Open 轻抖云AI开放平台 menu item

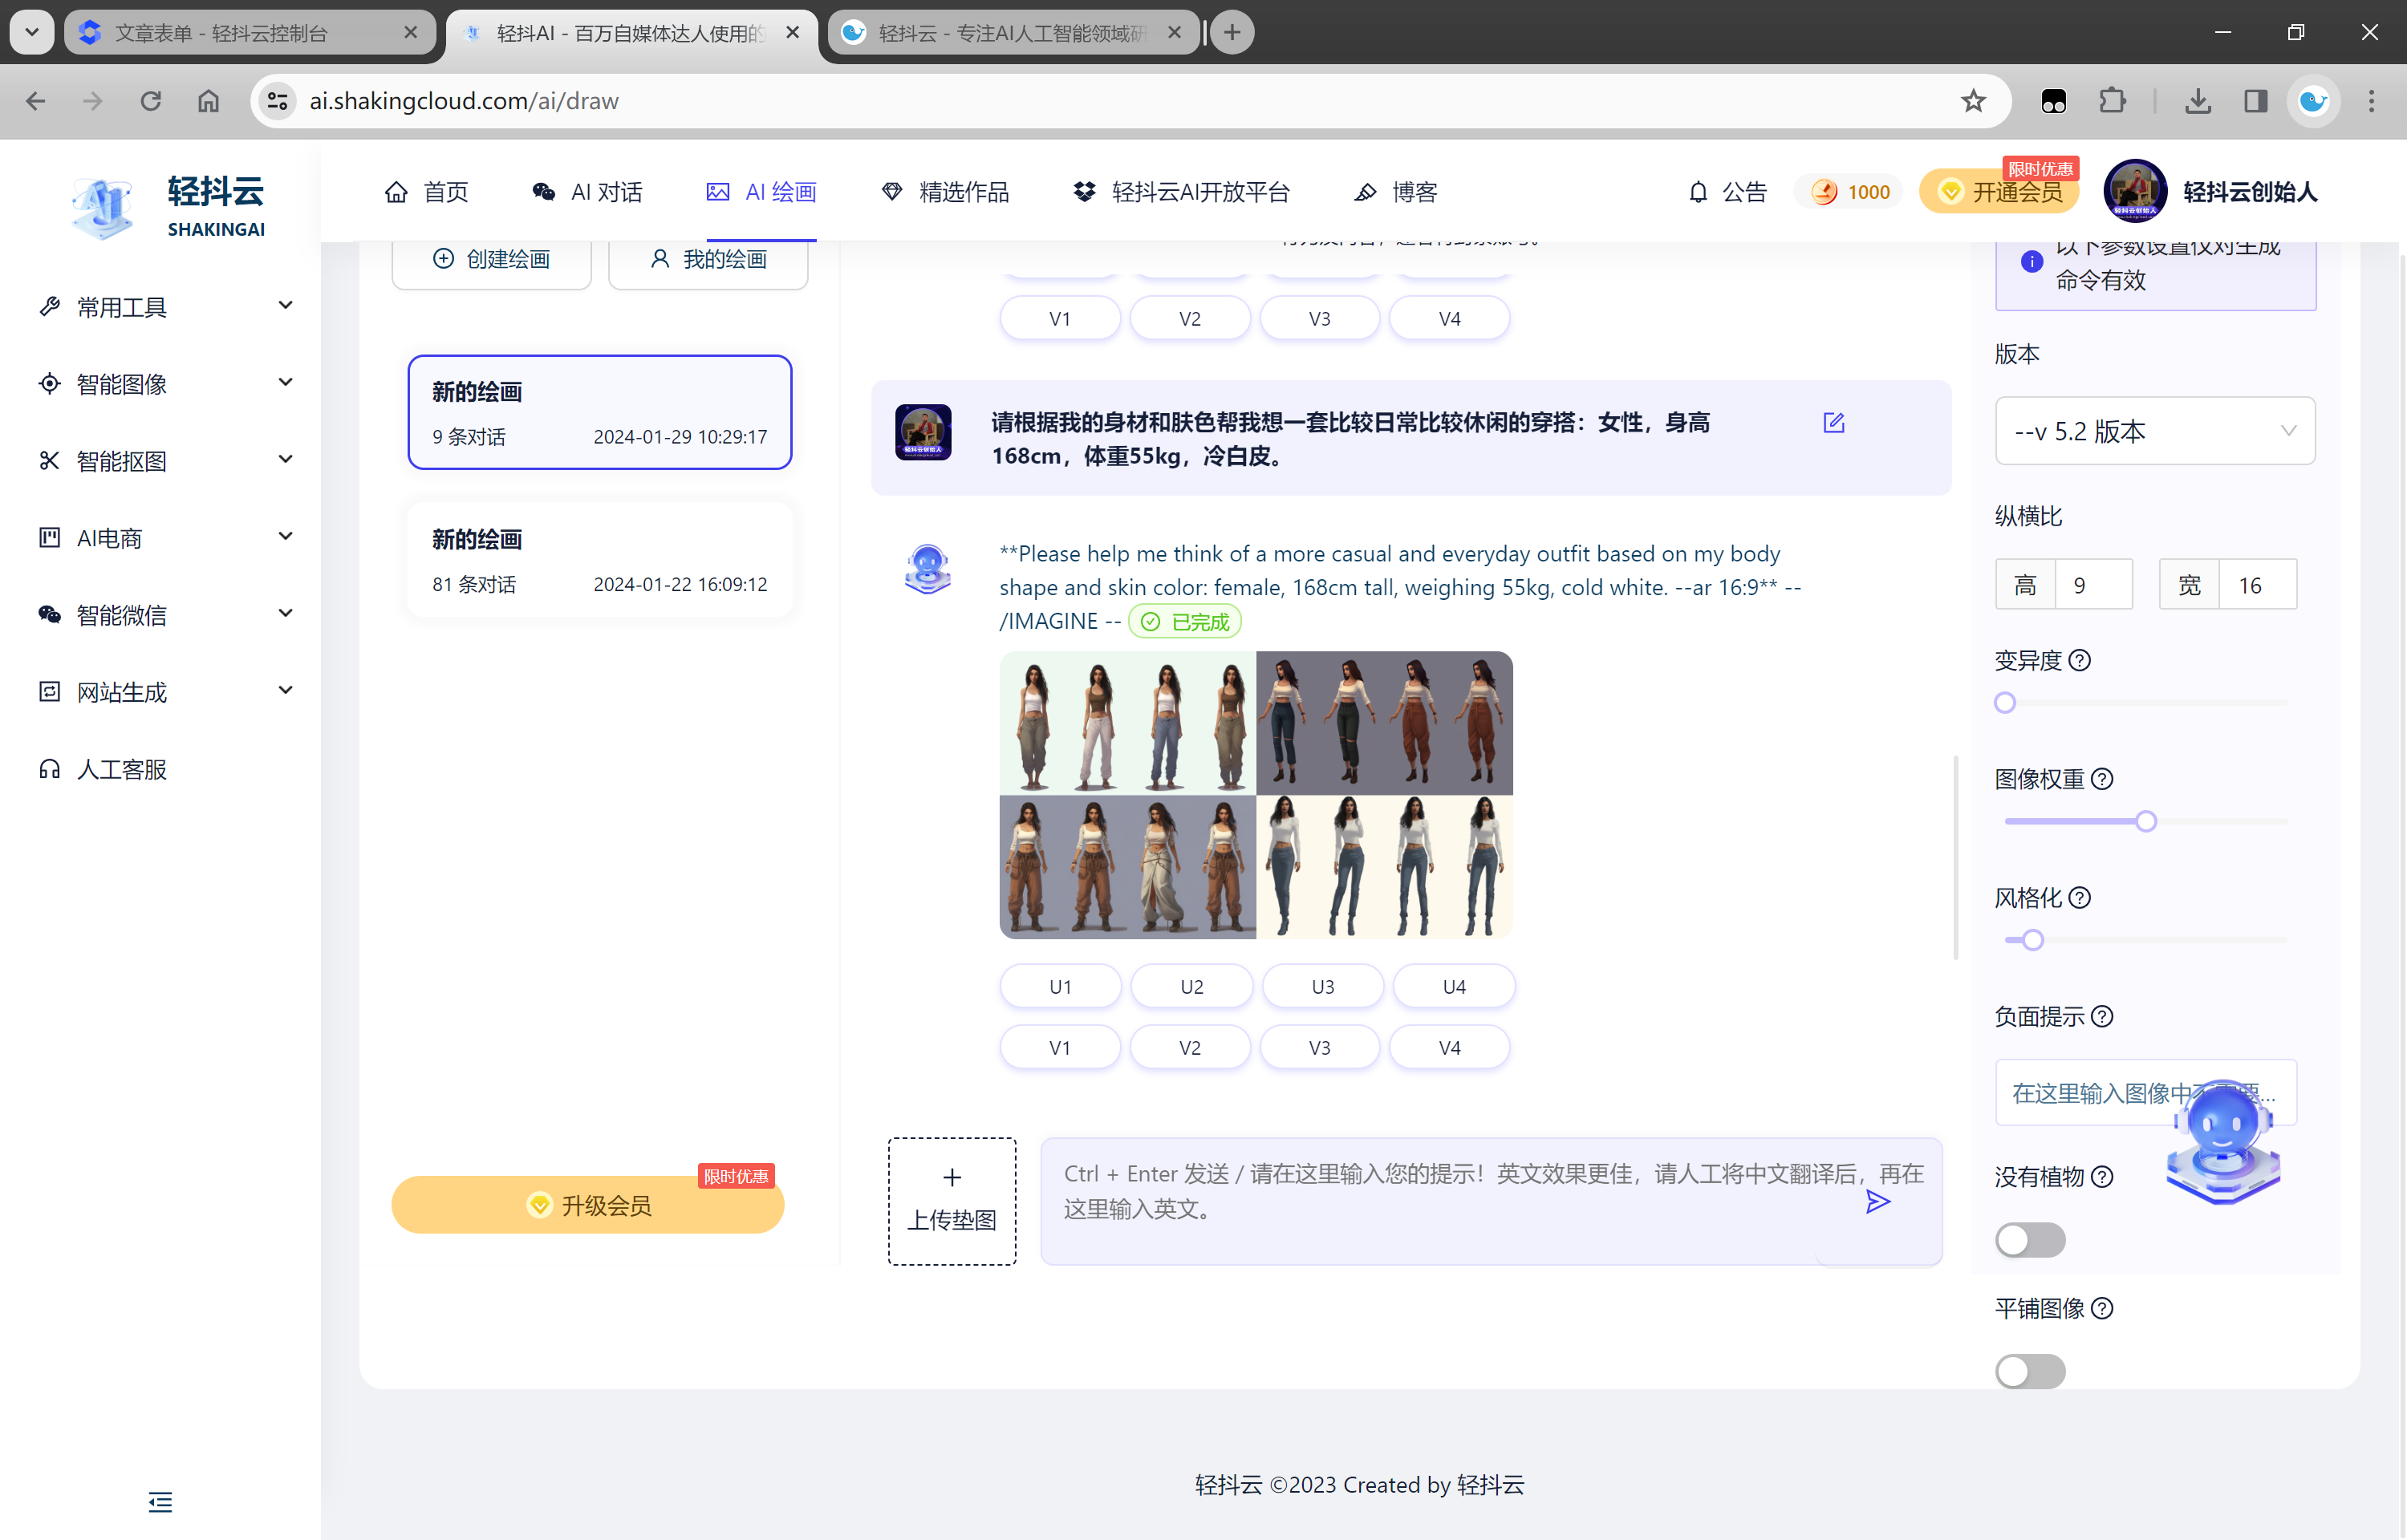point(1182,191)
